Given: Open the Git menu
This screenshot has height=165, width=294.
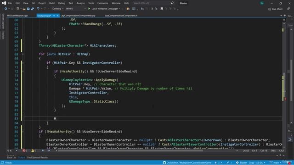Looking at the screenshot, I should click(x=33, y=3).
